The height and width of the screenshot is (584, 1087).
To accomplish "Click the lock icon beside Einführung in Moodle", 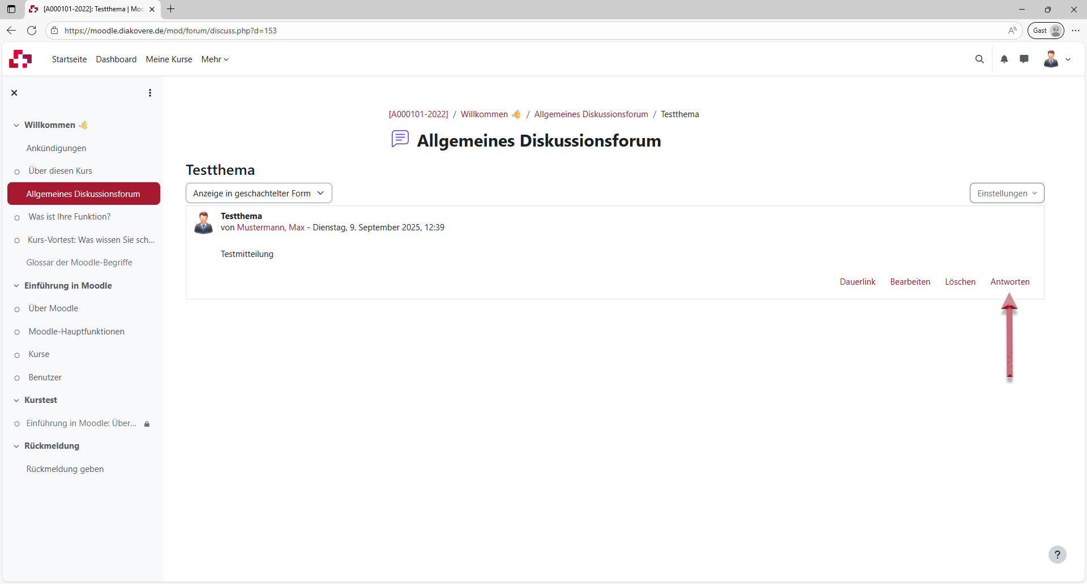I will [147, 423].
